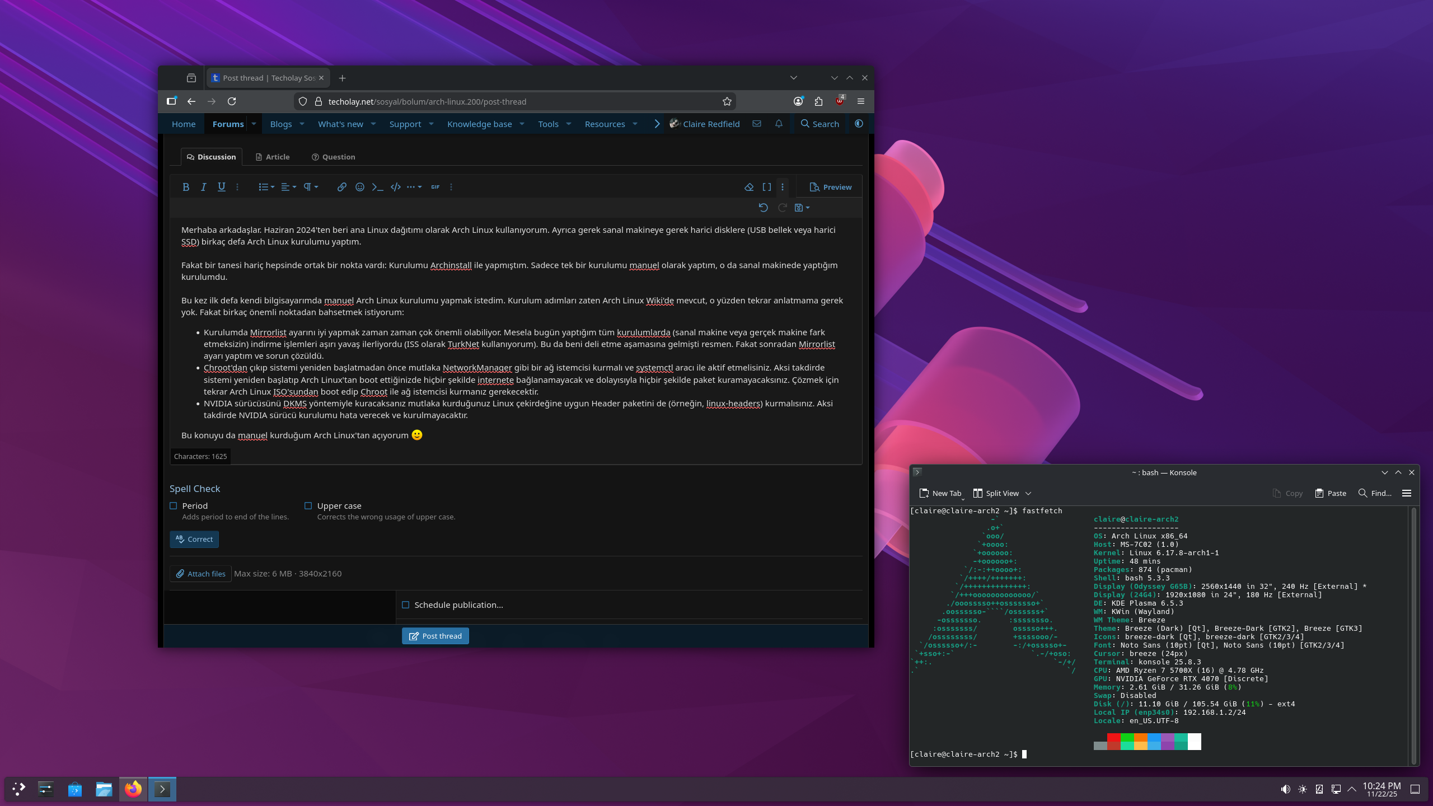Screen dimensions: 1433x806
Task: Open the text alignment dropdown
Action: [288, 187]
